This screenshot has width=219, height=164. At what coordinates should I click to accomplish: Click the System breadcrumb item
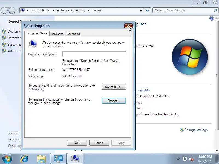[x=97, y=10]
